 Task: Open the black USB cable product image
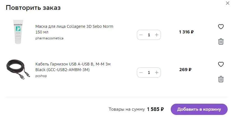[x=18, y=69]
